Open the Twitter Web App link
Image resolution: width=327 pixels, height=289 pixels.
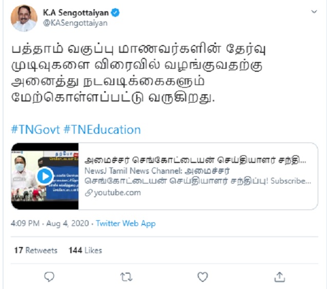click(126, 223)
